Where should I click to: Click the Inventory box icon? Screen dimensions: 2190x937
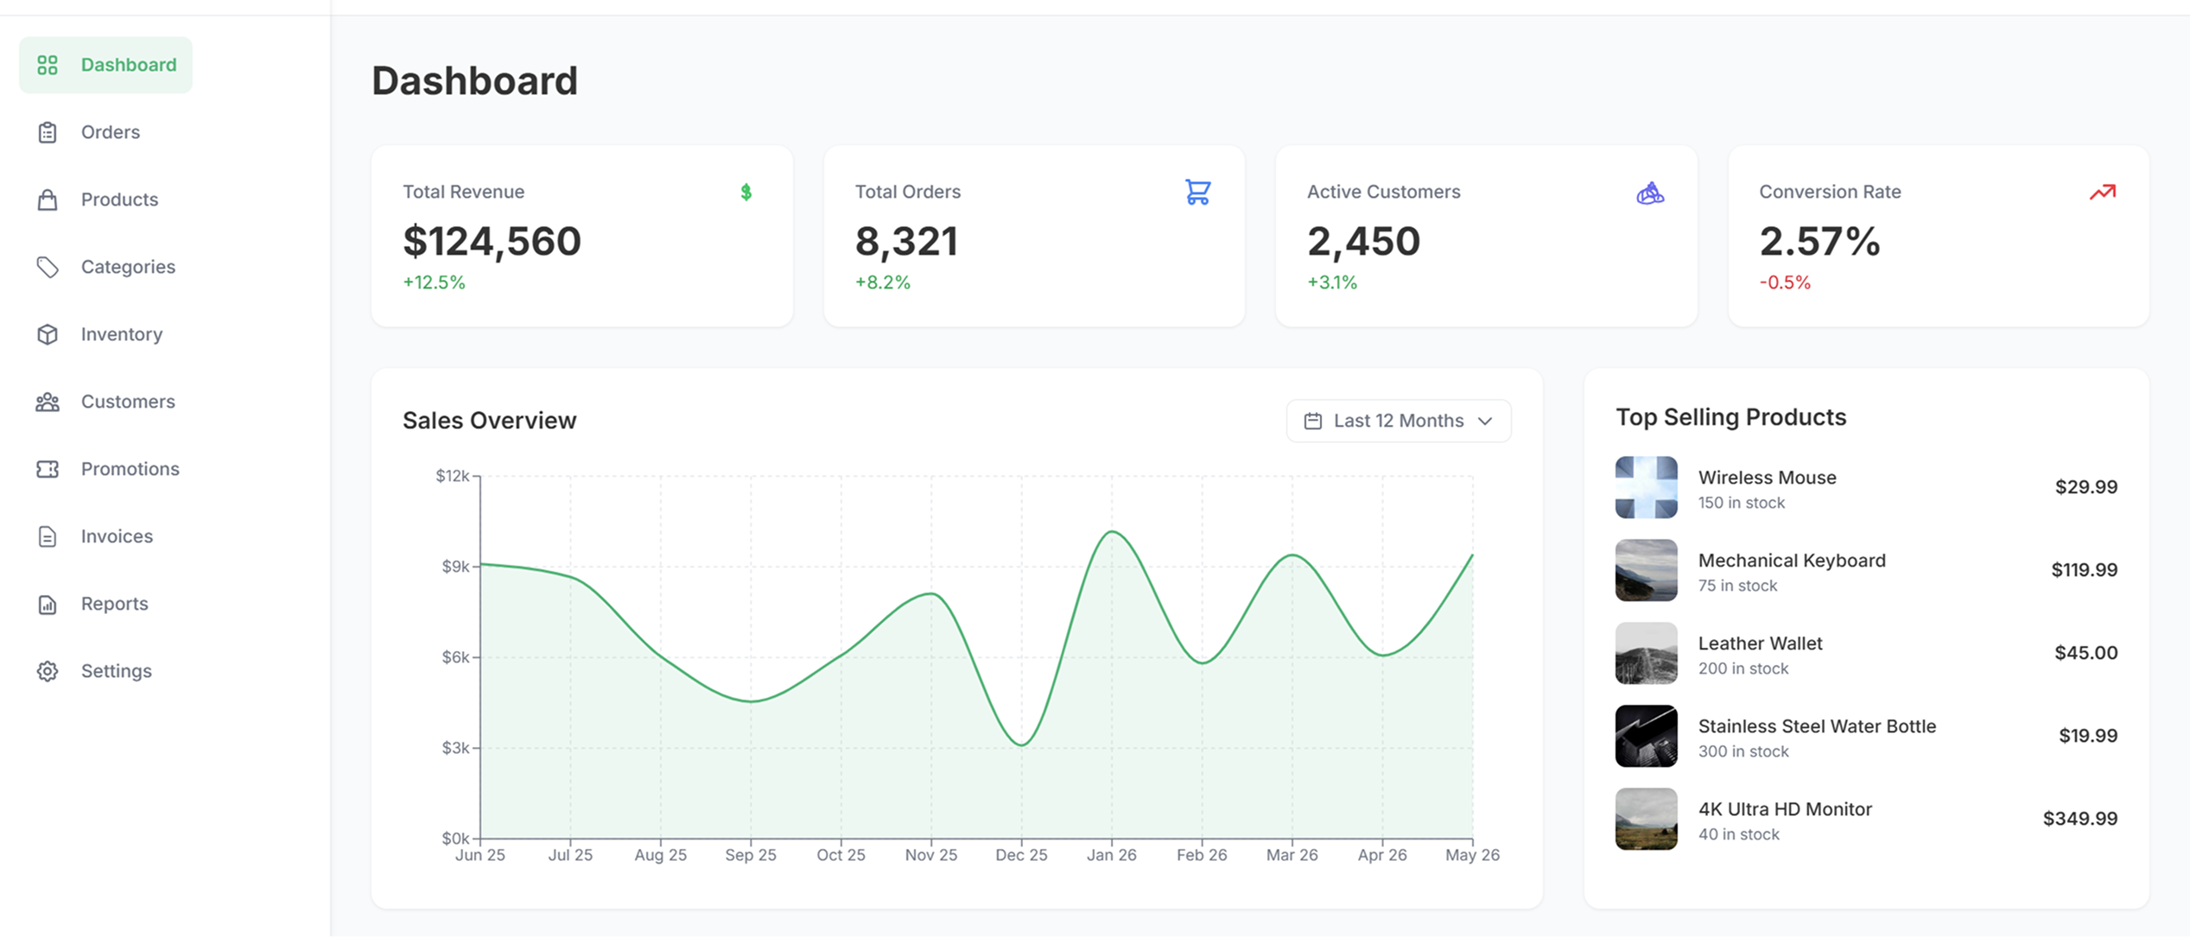click(x=48, y=334)
